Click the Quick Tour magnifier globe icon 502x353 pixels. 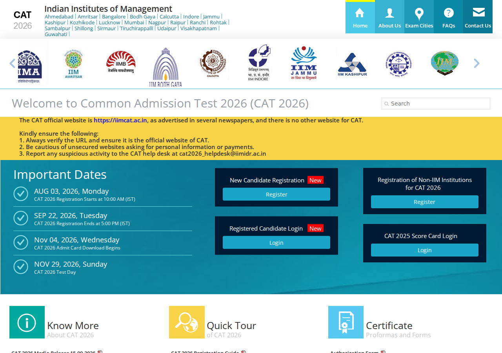coord(187,322)
